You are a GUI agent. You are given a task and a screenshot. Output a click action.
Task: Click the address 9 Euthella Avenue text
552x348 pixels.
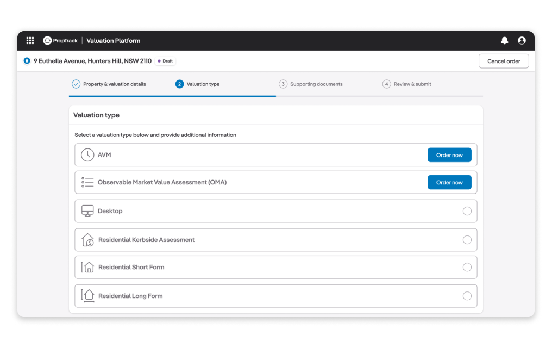click(92, 61)
